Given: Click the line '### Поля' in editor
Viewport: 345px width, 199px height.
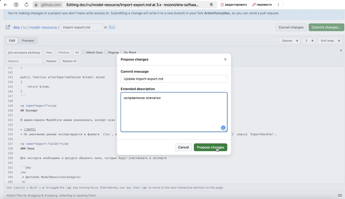Looking at the screenshot, I should (27, 148).
